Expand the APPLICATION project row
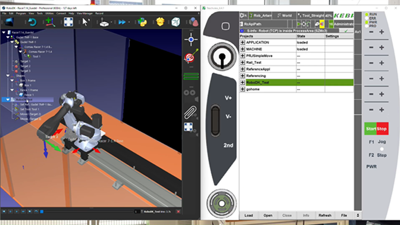The image size is (400, 225). [242, 42]
